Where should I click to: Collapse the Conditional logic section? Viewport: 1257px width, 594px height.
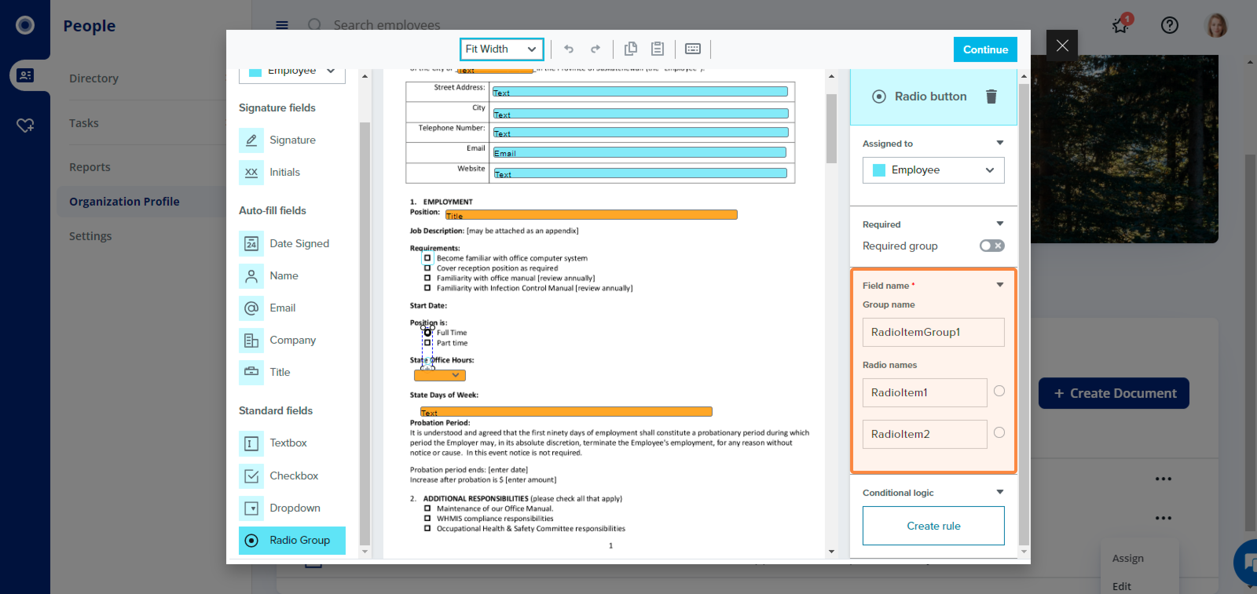999,492
